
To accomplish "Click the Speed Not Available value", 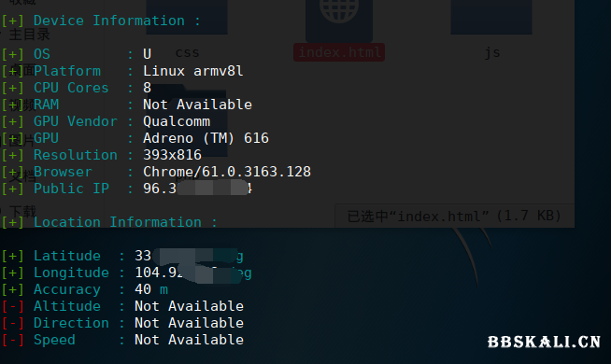I will [189, 340].
